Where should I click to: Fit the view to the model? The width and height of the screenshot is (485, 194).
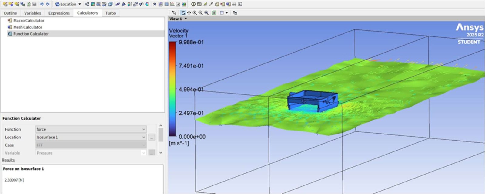pyautogui.click(x=206, y=13)
